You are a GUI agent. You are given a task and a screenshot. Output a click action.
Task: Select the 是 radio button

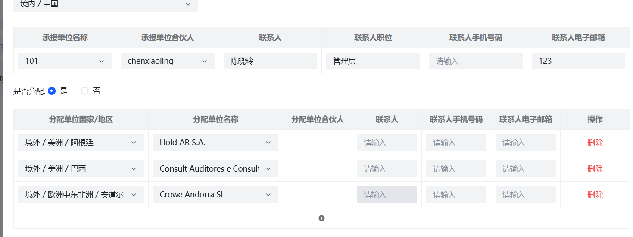tap(52, 91)
